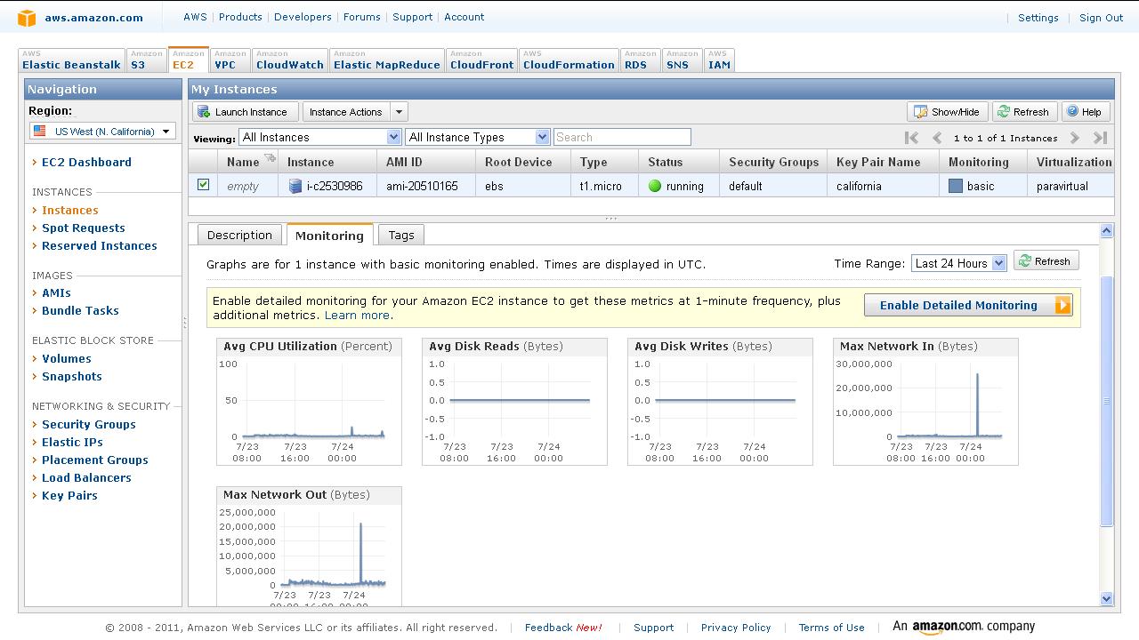Open the Time Range dropdown
The image size is (1139, 640).
(x=958, y=263)
